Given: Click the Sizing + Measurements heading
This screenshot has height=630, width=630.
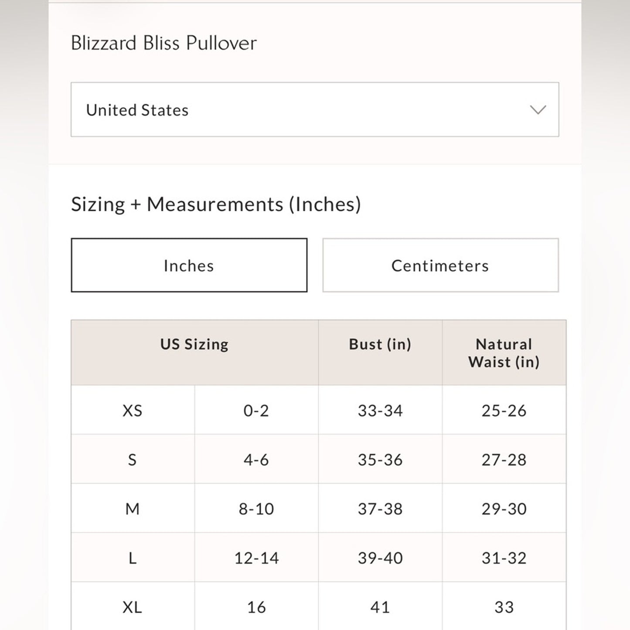Looking at the screenshot, I should coord(217,203).
